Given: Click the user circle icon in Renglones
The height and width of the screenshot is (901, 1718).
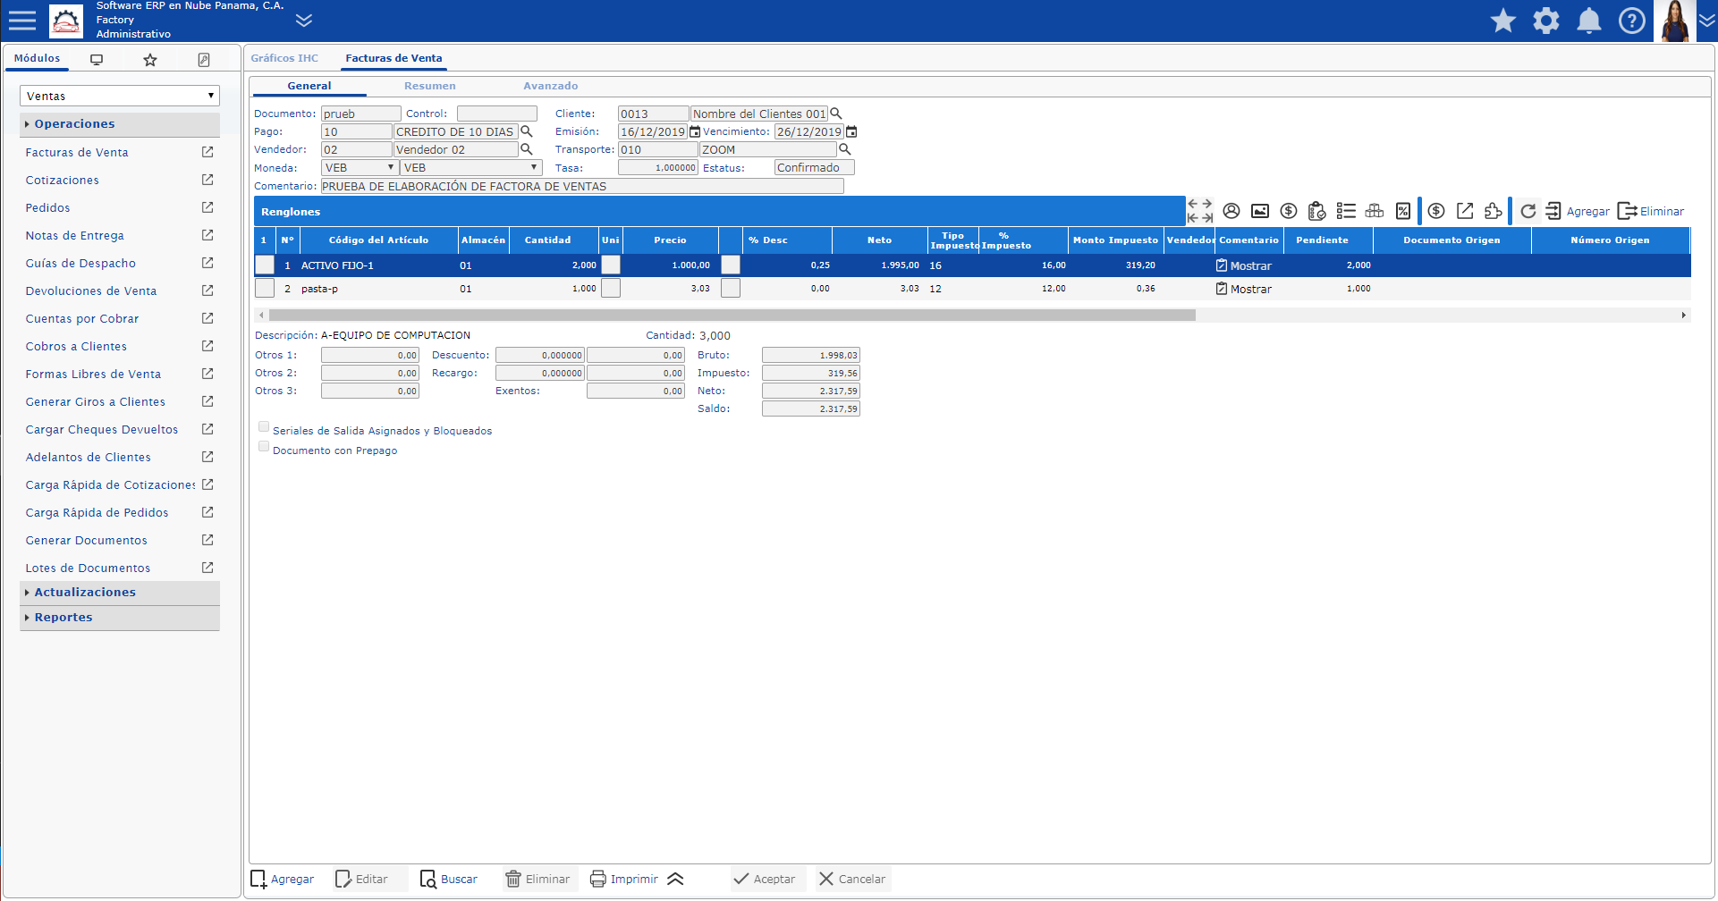Looking at the screenshot, I should point(1231,211).
